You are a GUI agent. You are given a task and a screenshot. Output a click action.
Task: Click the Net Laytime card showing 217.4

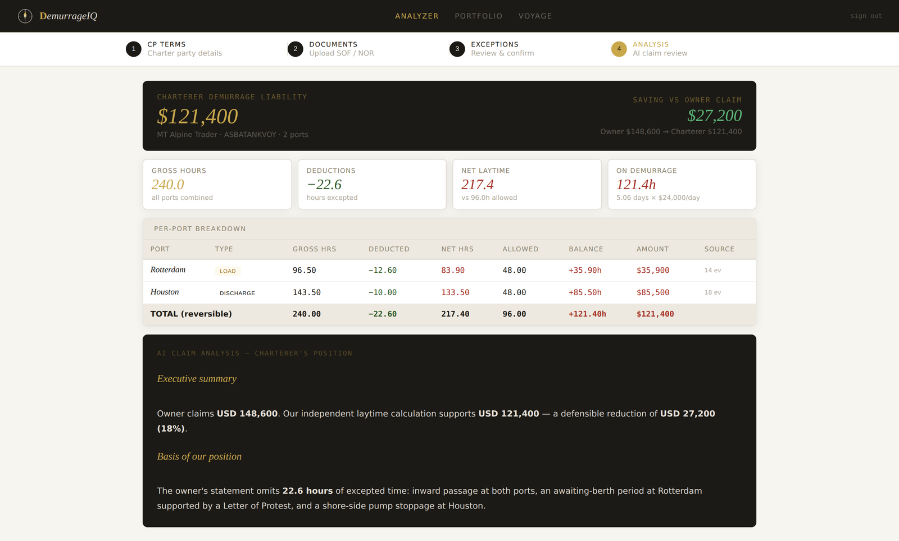pos(527,184)
